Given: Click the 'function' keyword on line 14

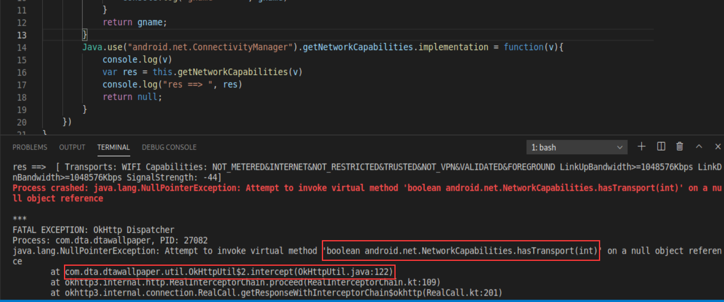Looking at the screenshot, I should pos(523,47).
